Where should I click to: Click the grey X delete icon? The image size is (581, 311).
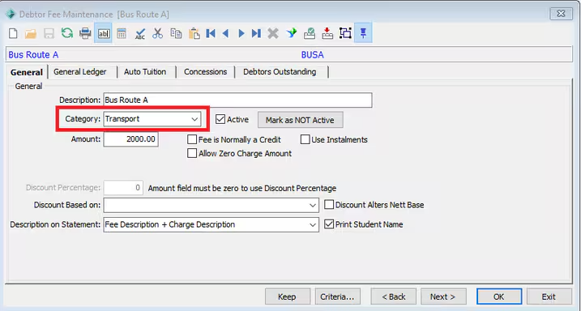[x=273, y=33]
